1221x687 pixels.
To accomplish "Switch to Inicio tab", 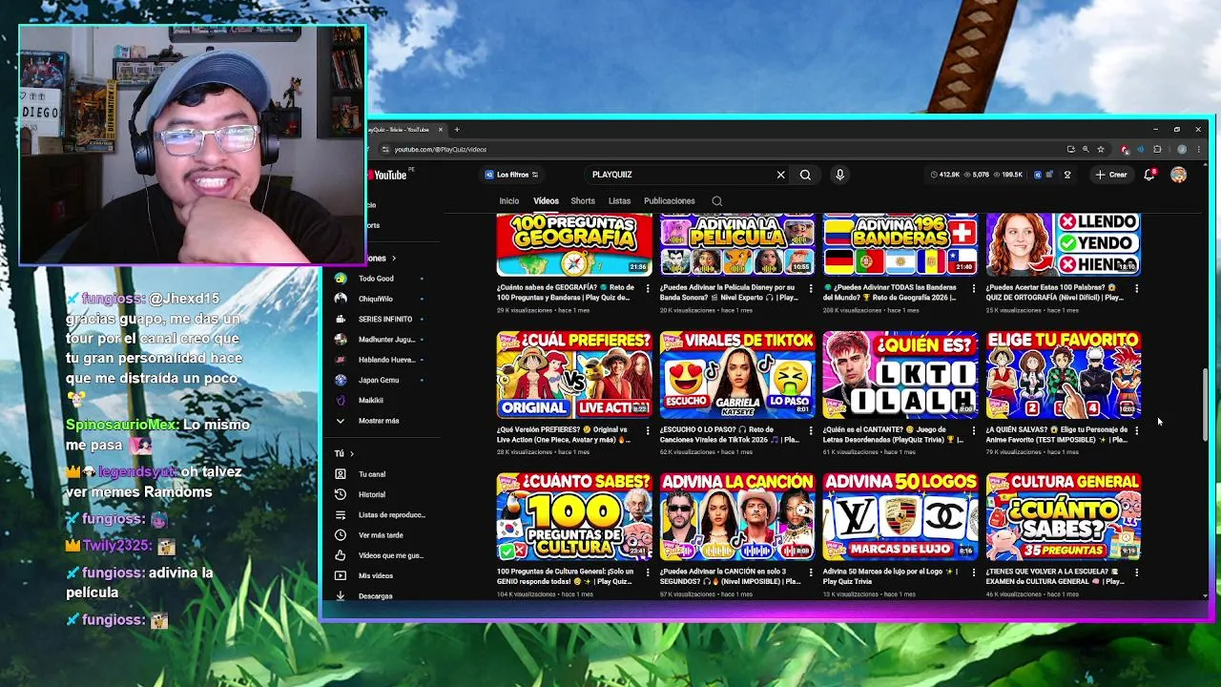I will (x=509, y=201).
